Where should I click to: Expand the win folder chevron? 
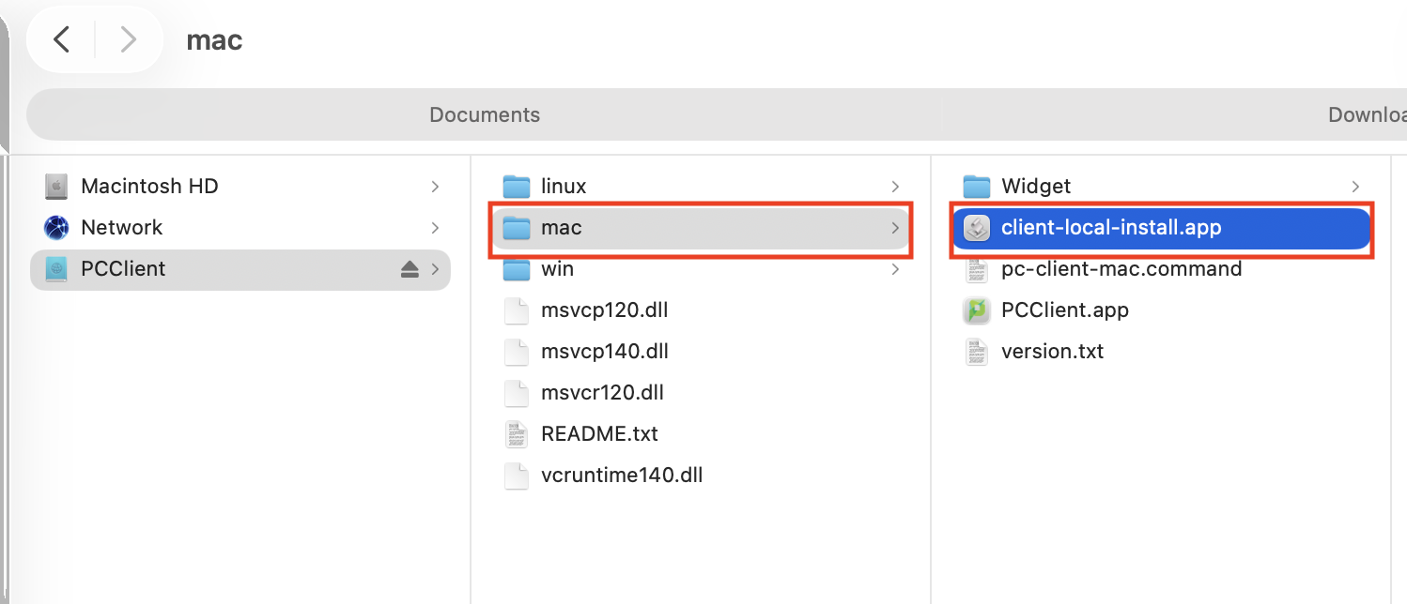(895, 269)
